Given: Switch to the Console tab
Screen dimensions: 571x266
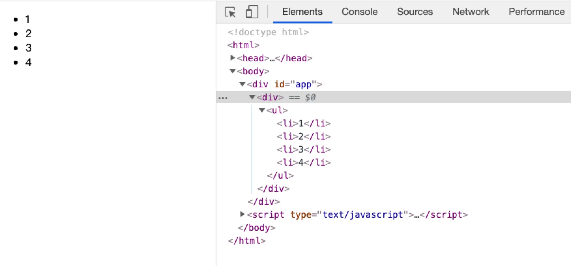Looking at the screenshot, I should 359,12.
